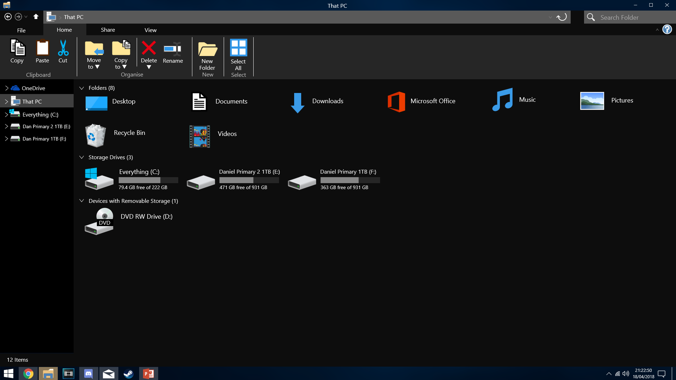This screenshot has height=380, width=676.
Task: Click the Copy icon in Clipboard group
Action: (x=17, y=48)
